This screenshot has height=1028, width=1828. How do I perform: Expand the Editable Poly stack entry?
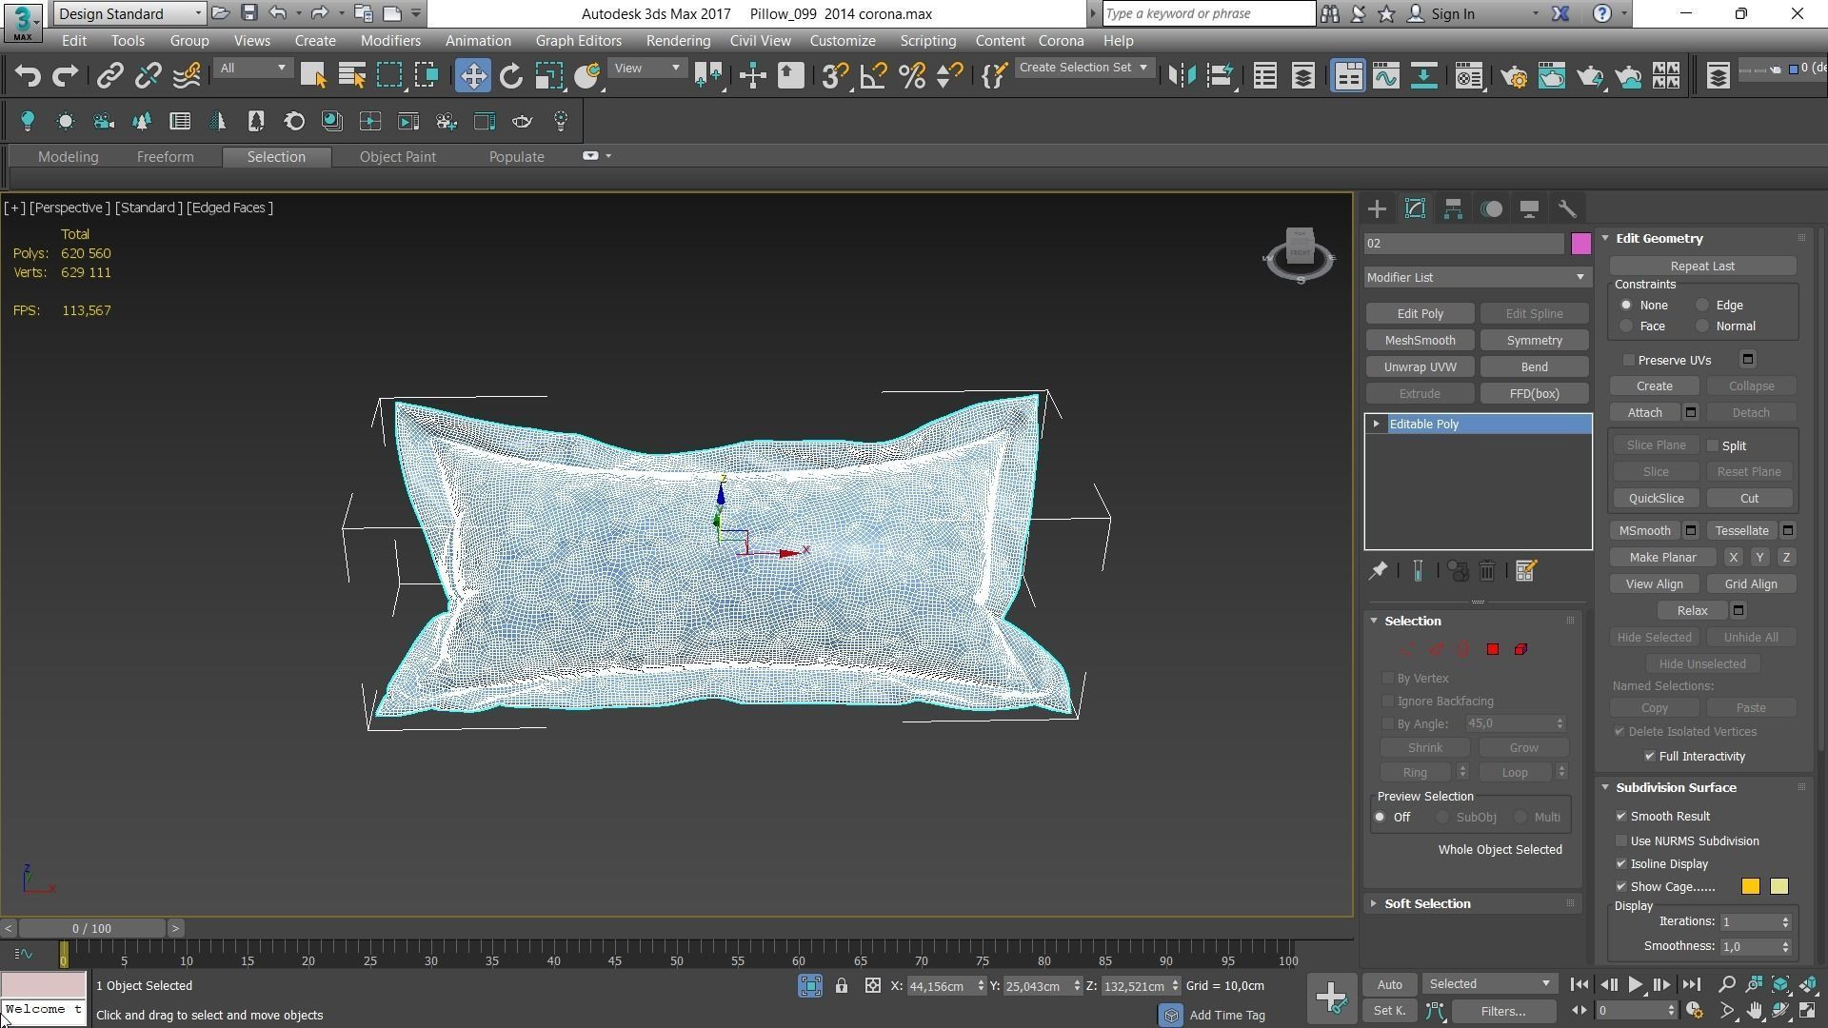(x=1376, y=425)
